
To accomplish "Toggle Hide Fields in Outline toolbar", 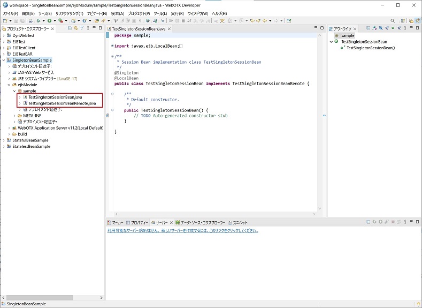I will pos(380,28).
